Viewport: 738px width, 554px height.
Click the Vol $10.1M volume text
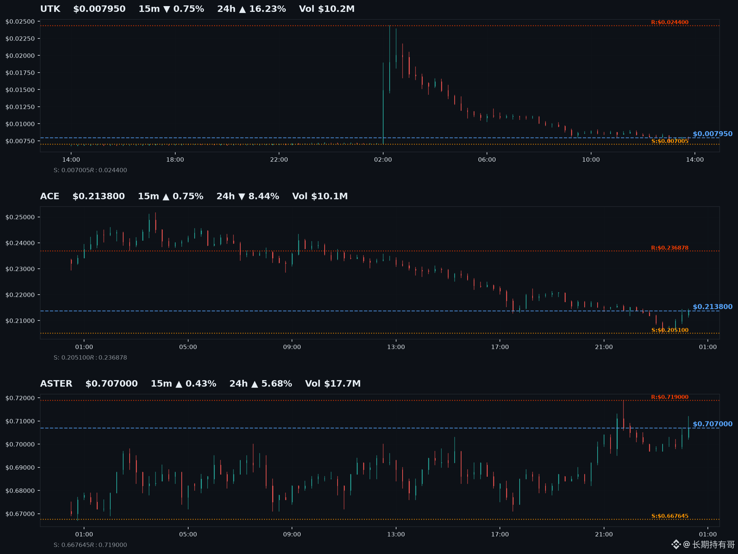(320, 197)
